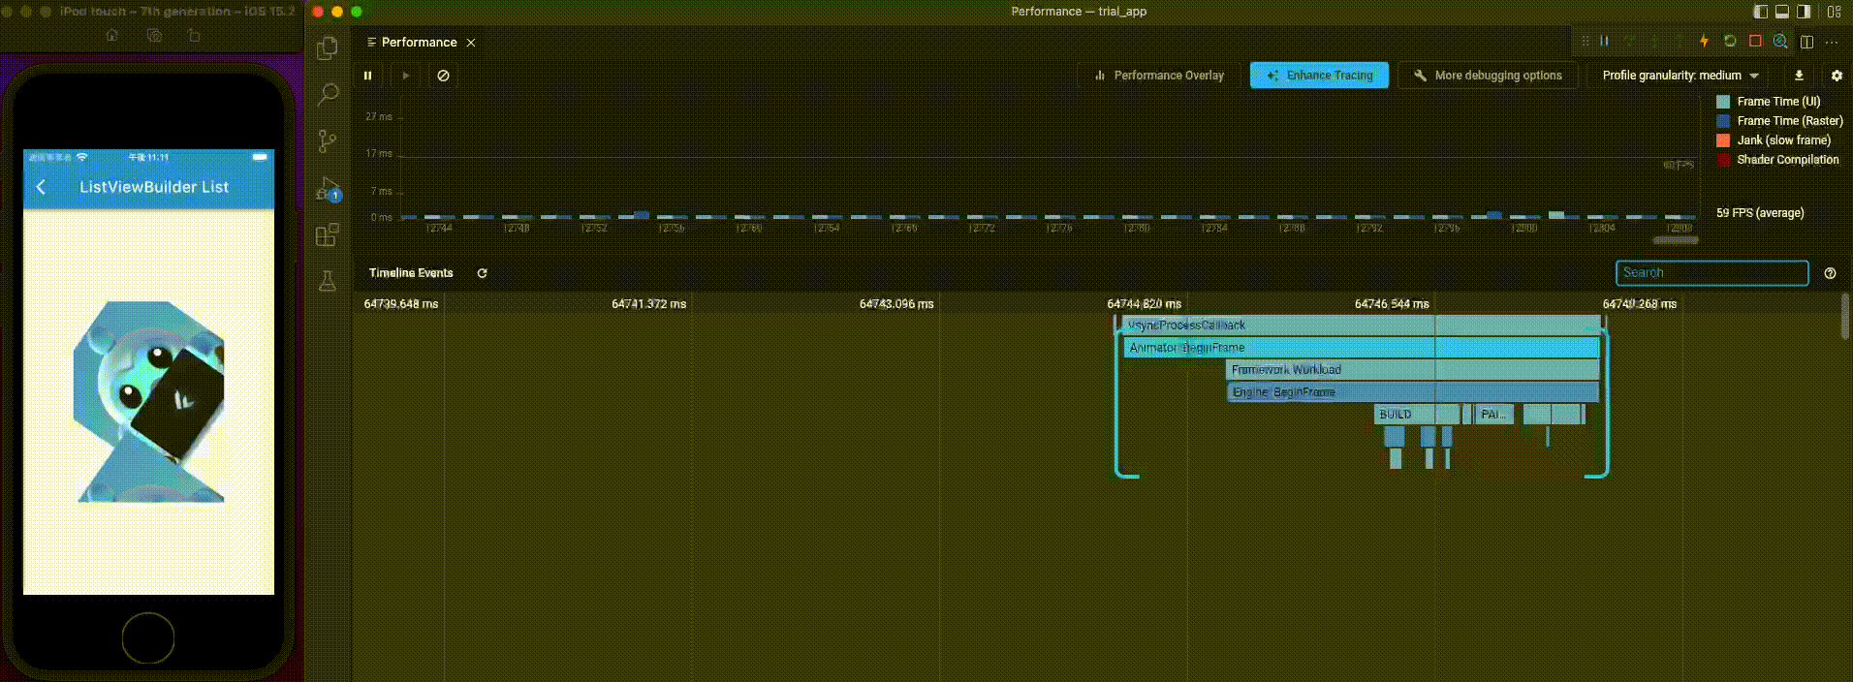Click the 64741.372 ms timeline label
The height and width of the screenshot is (682, 1853).
coord(648,304)
